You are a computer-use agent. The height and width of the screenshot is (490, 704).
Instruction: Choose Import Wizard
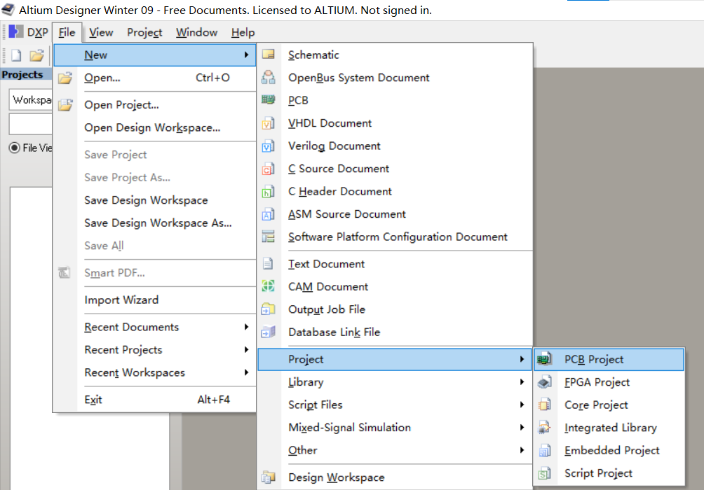tap(155, 300)
